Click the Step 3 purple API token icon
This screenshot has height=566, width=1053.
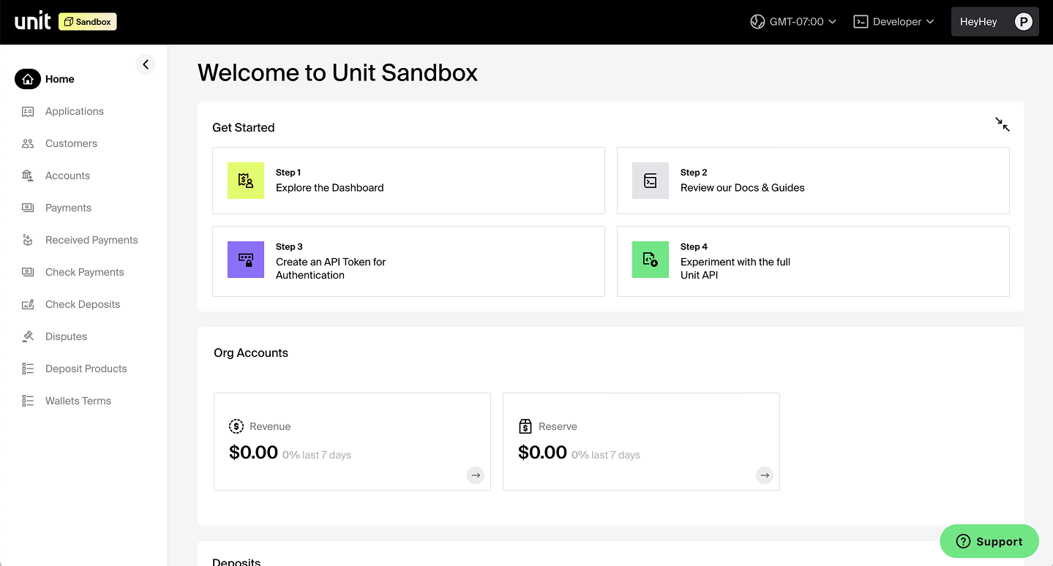[x=246, y=260]
